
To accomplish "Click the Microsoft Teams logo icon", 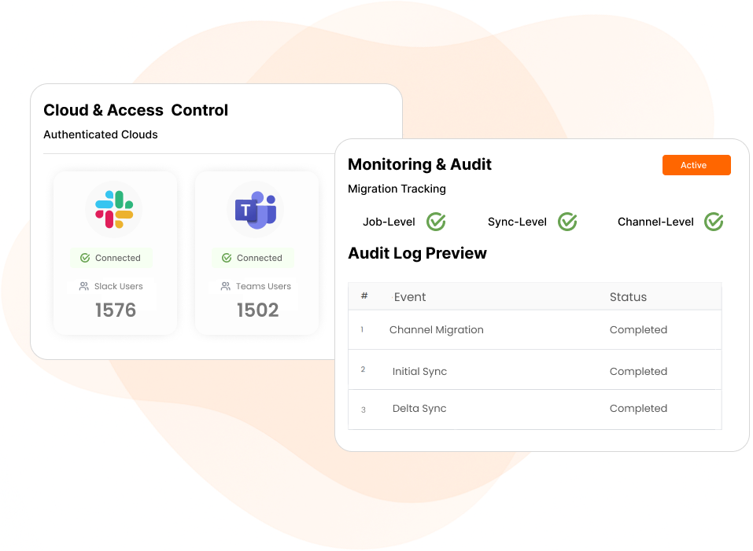I will coord(256,210).
